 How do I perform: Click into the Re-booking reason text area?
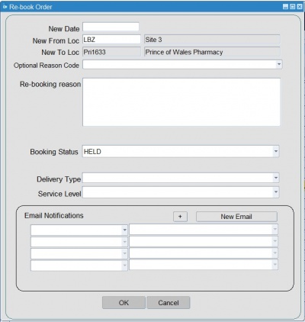(x=181, y=102)
